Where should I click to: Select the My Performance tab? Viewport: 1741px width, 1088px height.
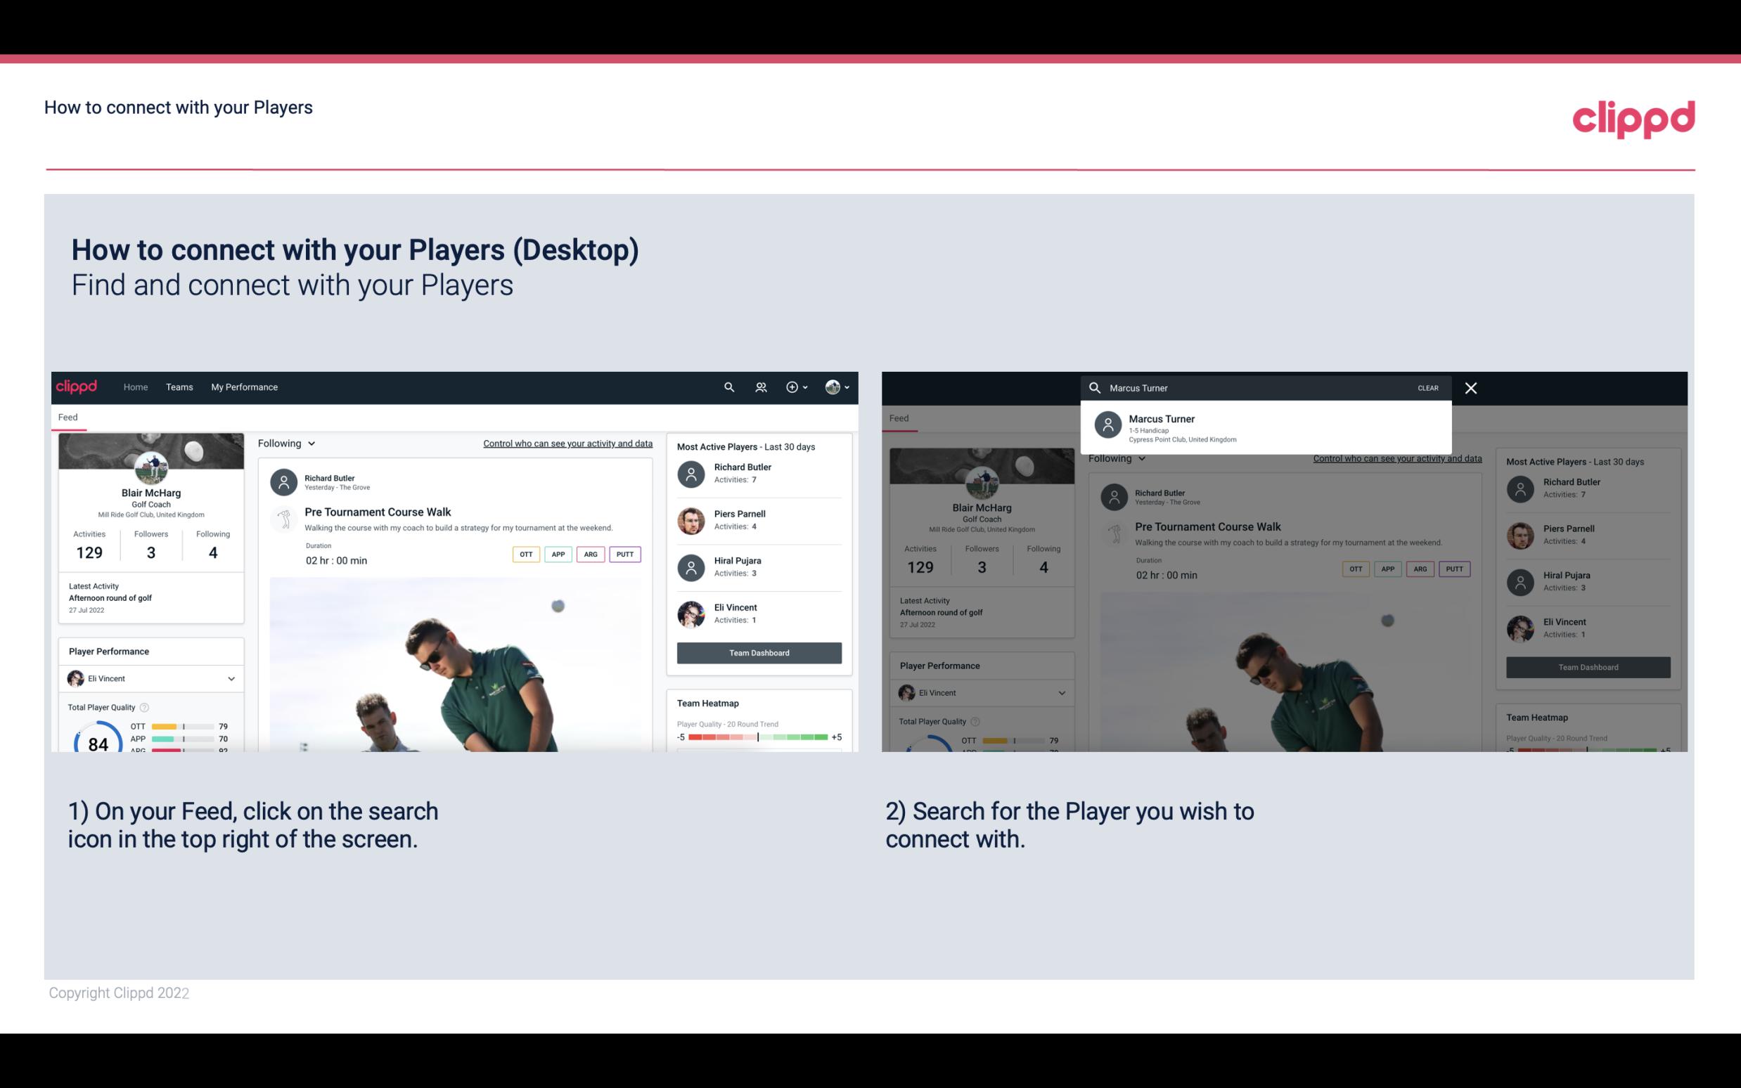click(245, 387)
